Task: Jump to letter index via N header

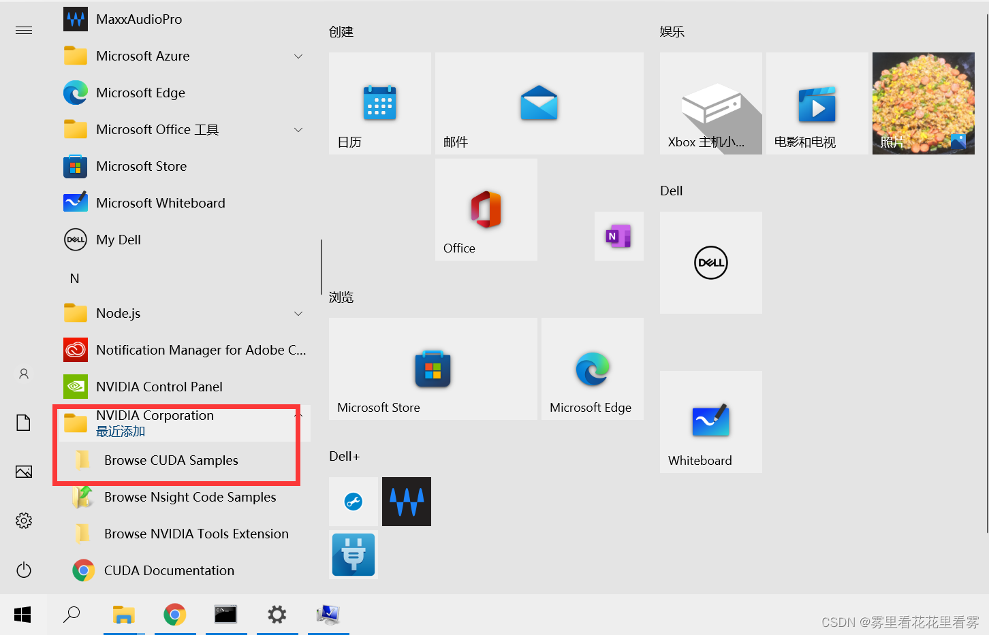Action: [75, 278]
